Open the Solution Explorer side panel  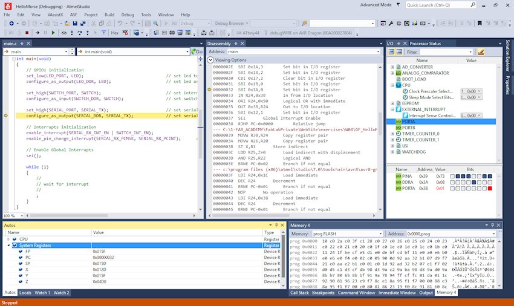tap(508, 56)
